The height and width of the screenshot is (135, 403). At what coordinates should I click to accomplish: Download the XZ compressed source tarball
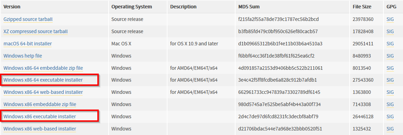[36, 31]
